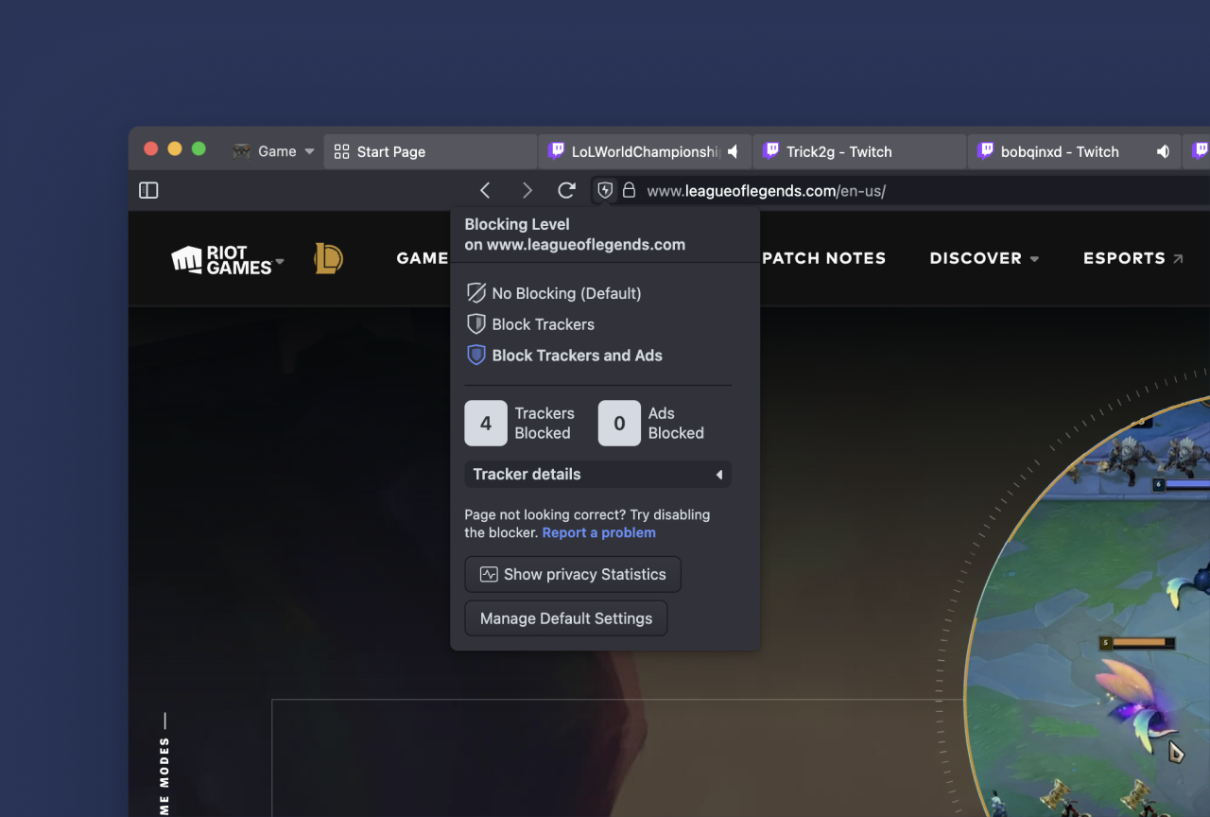Go forward with the right arrow
The width and height of the screenshot is (1210, 817).
(527, 190)
